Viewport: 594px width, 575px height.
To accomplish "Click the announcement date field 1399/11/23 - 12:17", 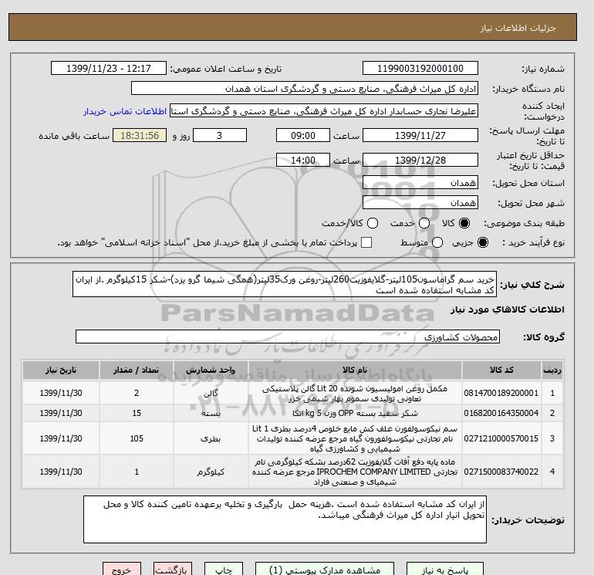I will pos(109,68).
